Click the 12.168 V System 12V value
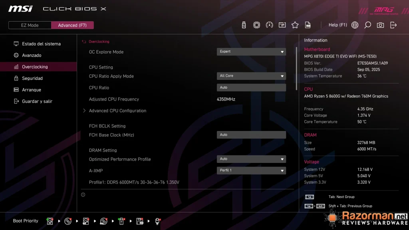Viewport: 409px width, 230px height. click(365, 169)
